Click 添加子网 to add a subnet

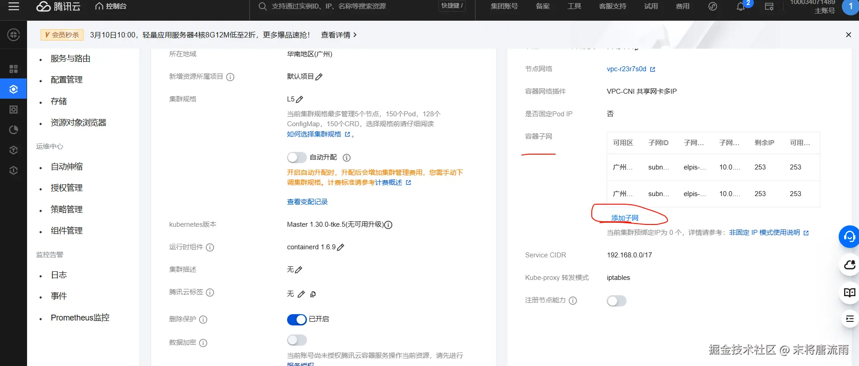[x=624, y=218]
